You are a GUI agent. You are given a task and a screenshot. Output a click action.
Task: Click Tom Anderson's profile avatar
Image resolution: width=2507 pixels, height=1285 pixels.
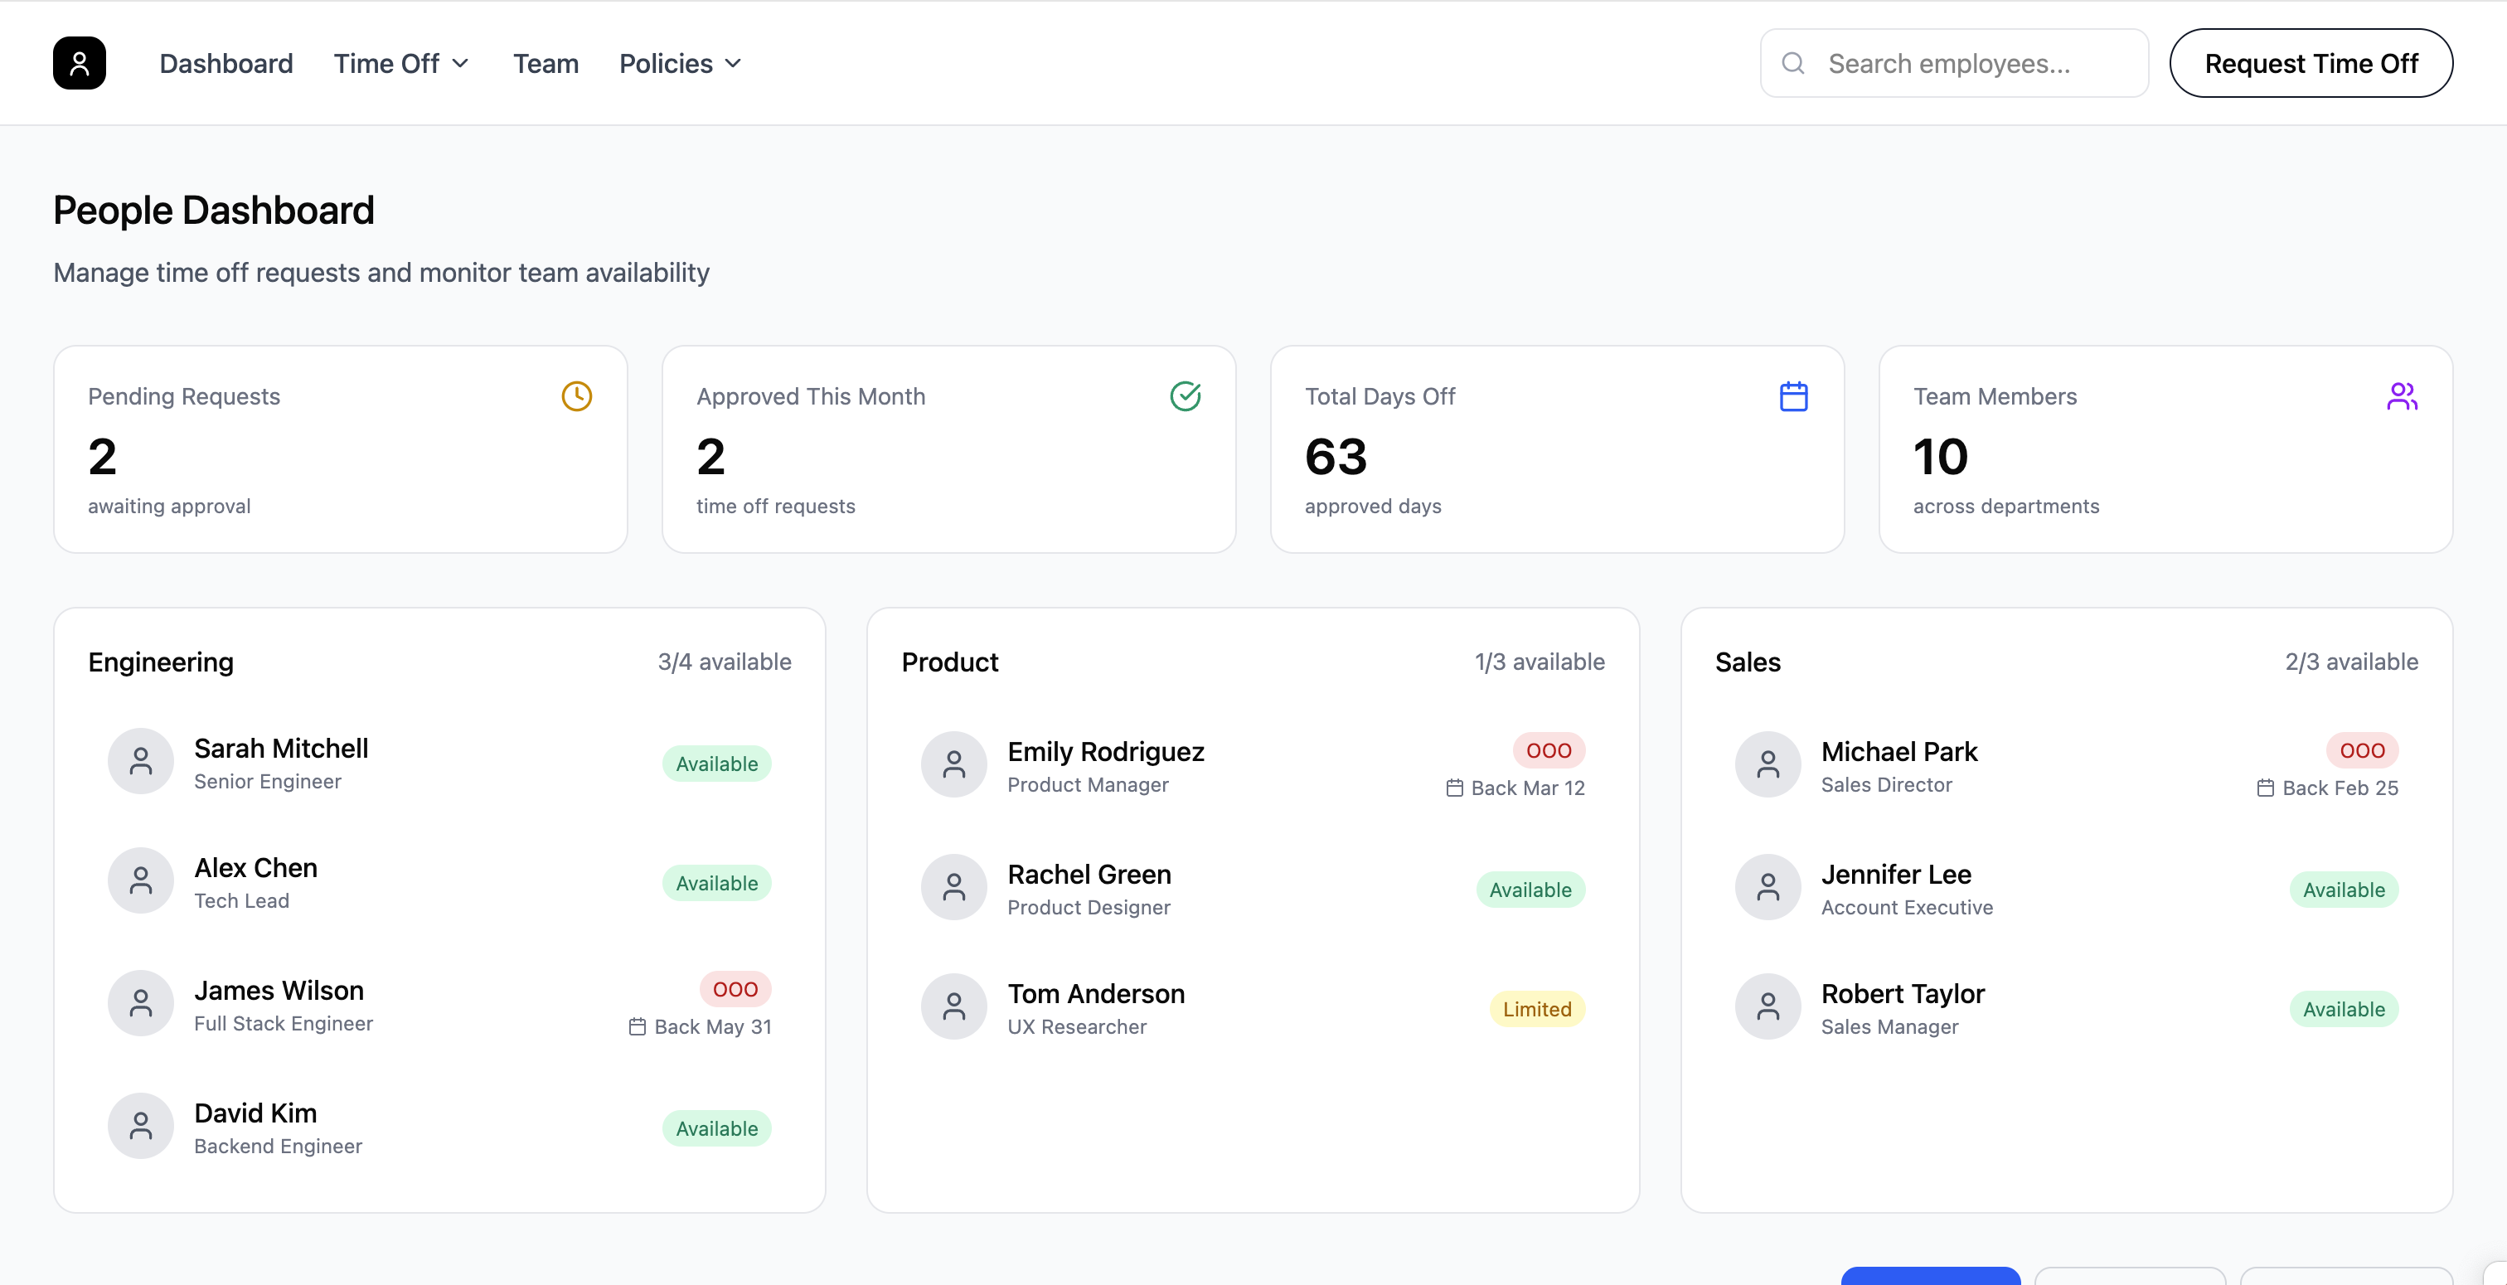(x=953, y=1006)
